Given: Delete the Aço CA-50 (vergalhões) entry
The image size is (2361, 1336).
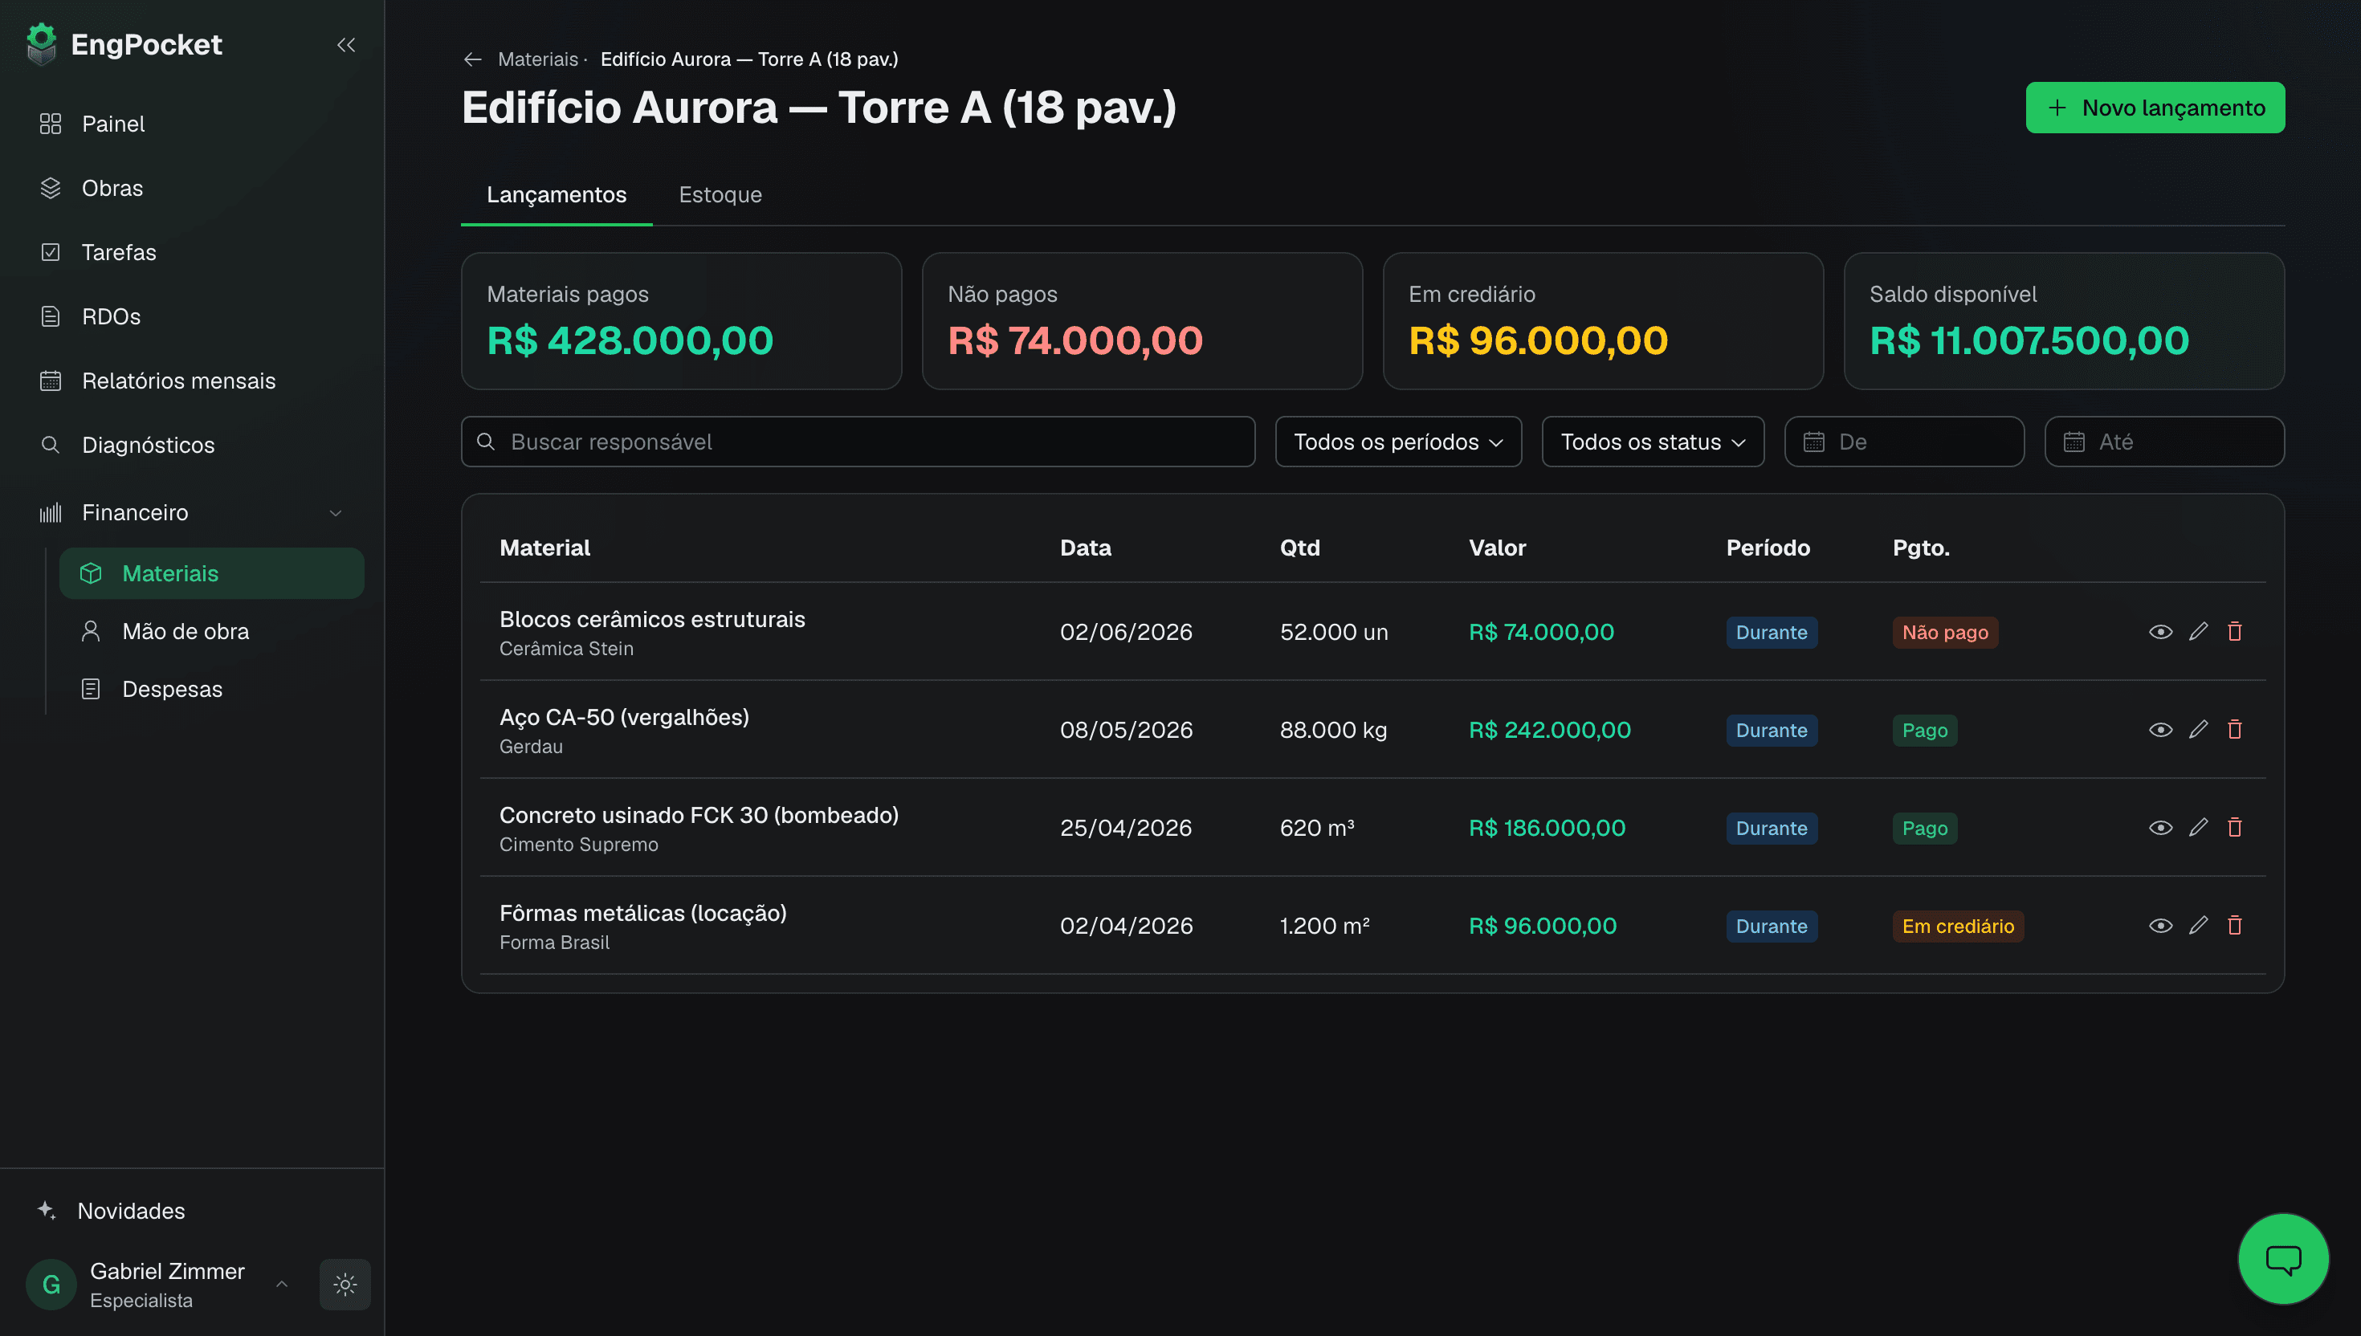Looking at the screenshot, I should coord(2235,730).
